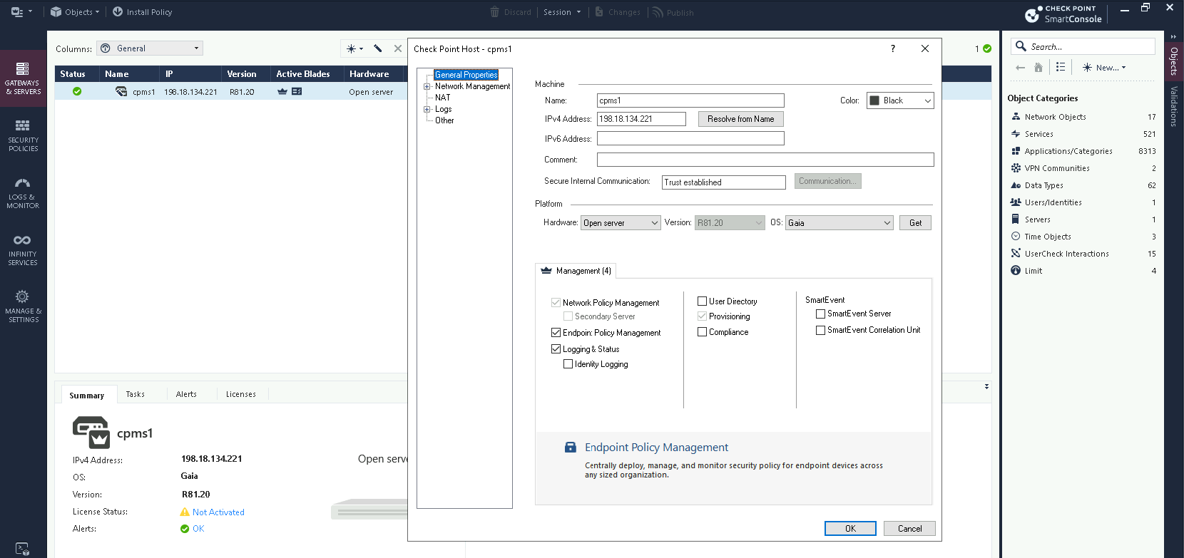Click the Resolve from Name button

click(740, 119)
